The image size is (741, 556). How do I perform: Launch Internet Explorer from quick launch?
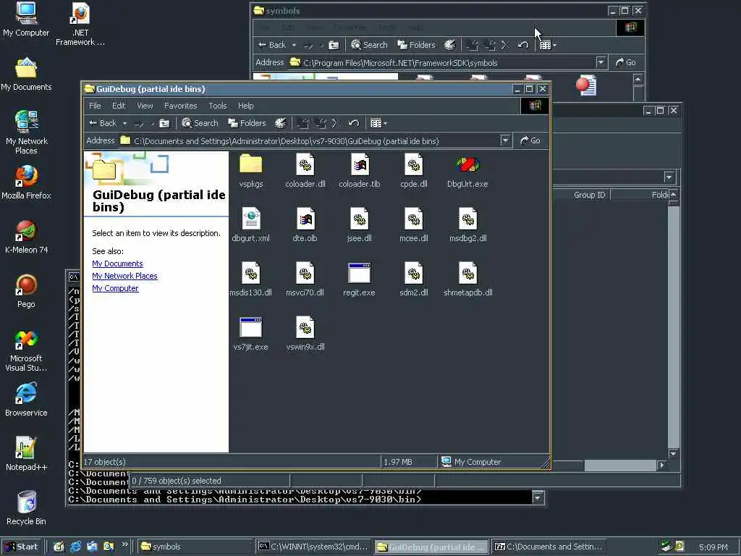pyautogui.click(x=75, y=547)
